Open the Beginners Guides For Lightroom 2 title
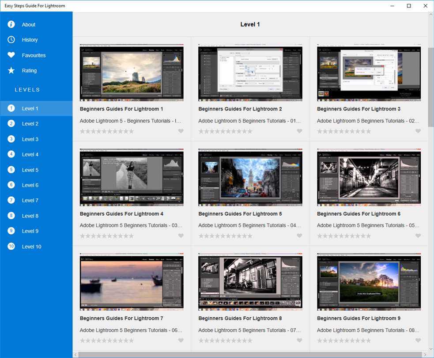The width and height of the screenshot is (434, 358). click(x=240, y=109)
